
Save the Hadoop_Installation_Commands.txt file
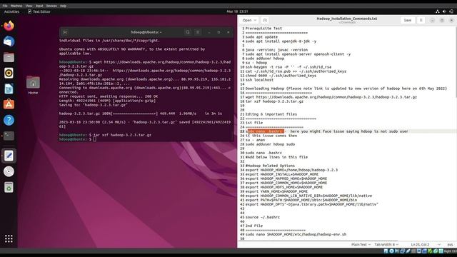[x=408, y=20]
